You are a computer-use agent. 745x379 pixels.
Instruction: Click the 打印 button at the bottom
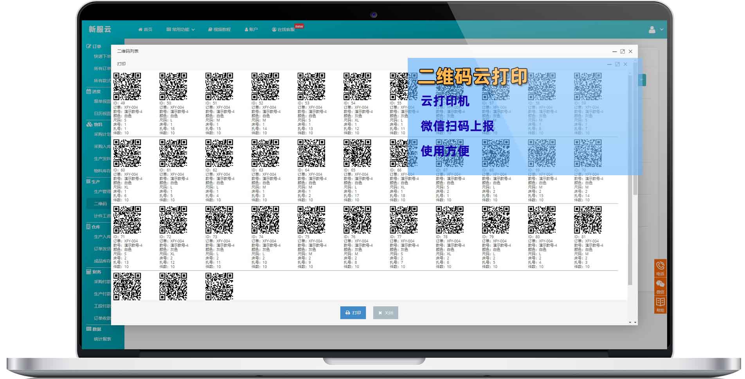353,313
